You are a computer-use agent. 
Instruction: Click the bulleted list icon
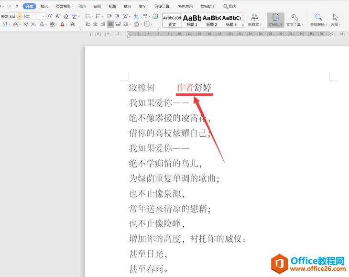tap(87, 16)
